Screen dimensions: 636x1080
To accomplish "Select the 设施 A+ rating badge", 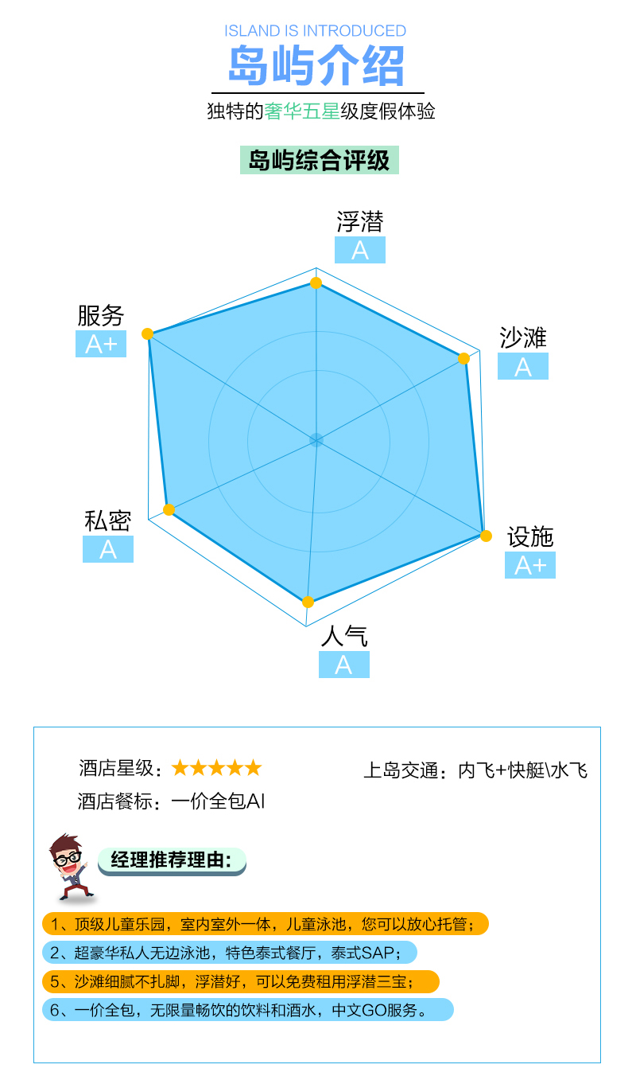I will (x=530, y=565).
